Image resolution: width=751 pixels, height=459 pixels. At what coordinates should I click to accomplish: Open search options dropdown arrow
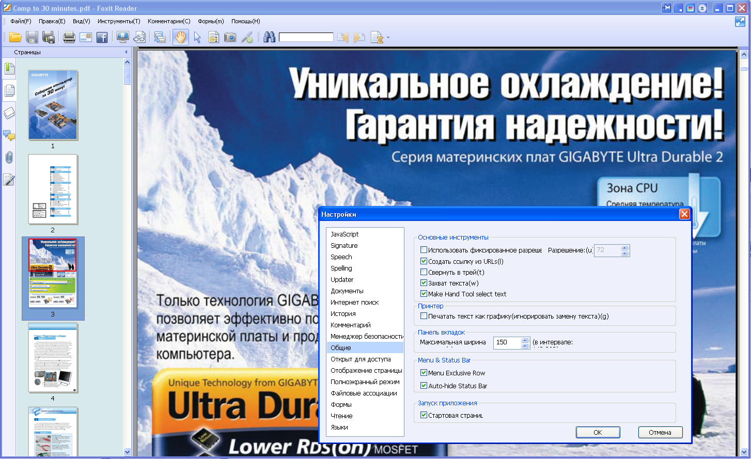[388, 37]
